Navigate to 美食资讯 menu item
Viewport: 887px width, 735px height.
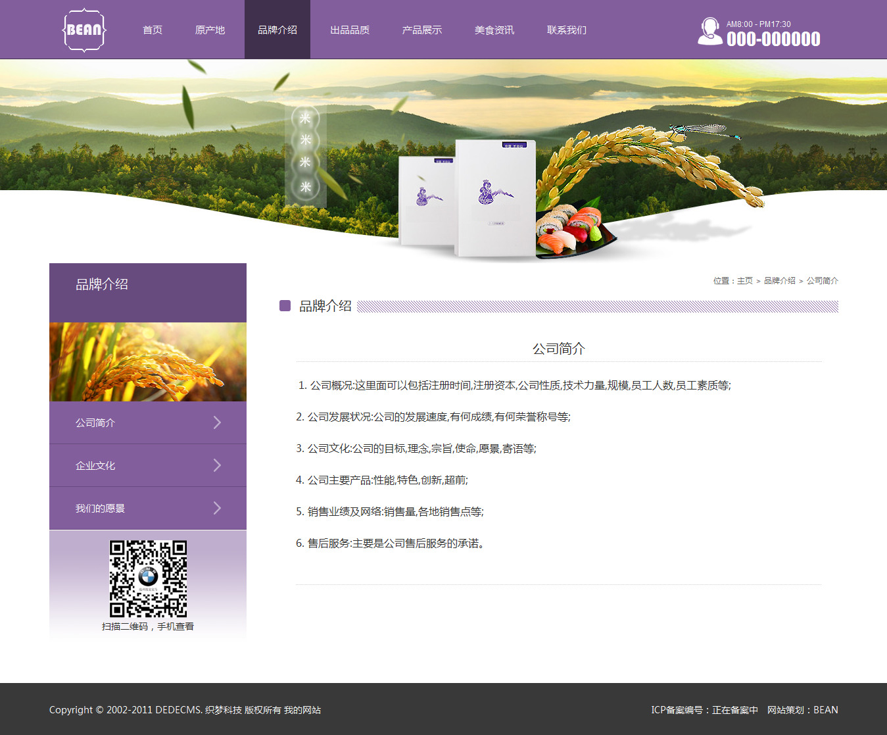(x=494, y=30)
